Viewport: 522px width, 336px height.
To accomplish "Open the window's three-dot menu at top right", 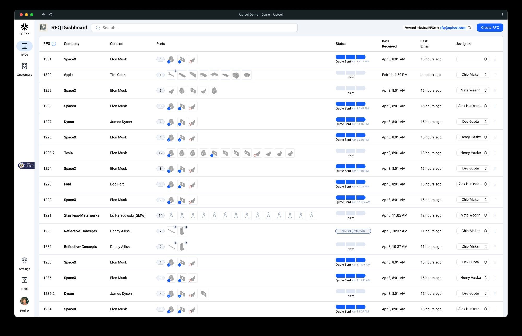I will pyautogui.click(x=502, y=15).
